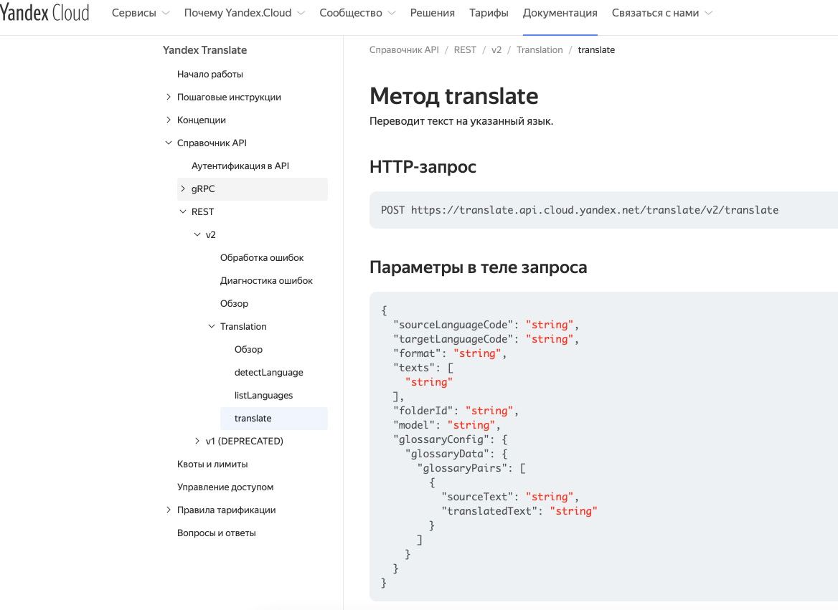Expand the Концепции chevron
This screenshot has height=610, width=838.
(169, 120)
